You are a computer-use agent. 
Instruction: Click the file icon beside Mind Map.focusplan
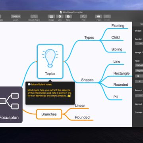(61, 12)
